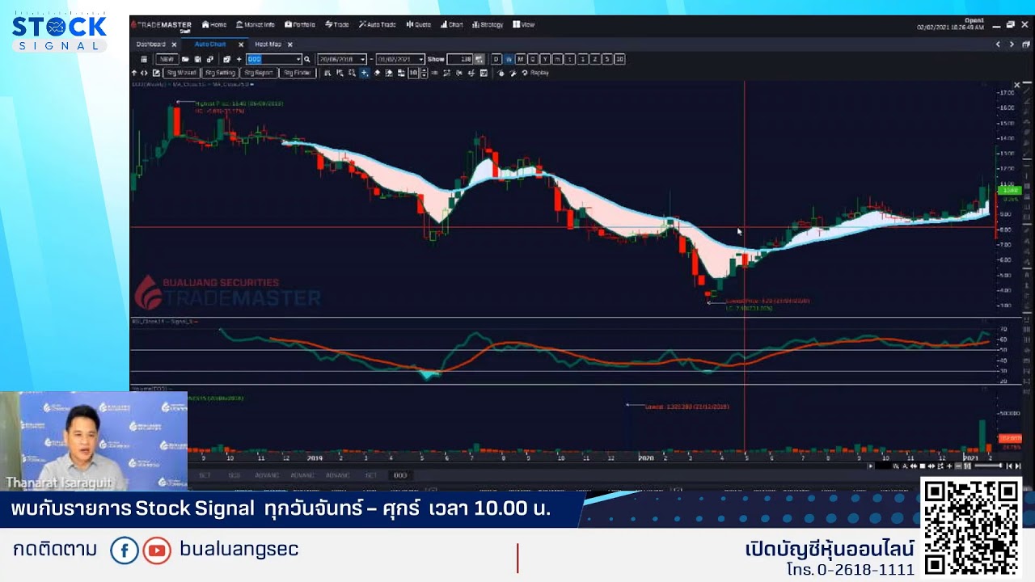Close the Dashboard tab
The image size is (1035, 582).
pos(174,44)
